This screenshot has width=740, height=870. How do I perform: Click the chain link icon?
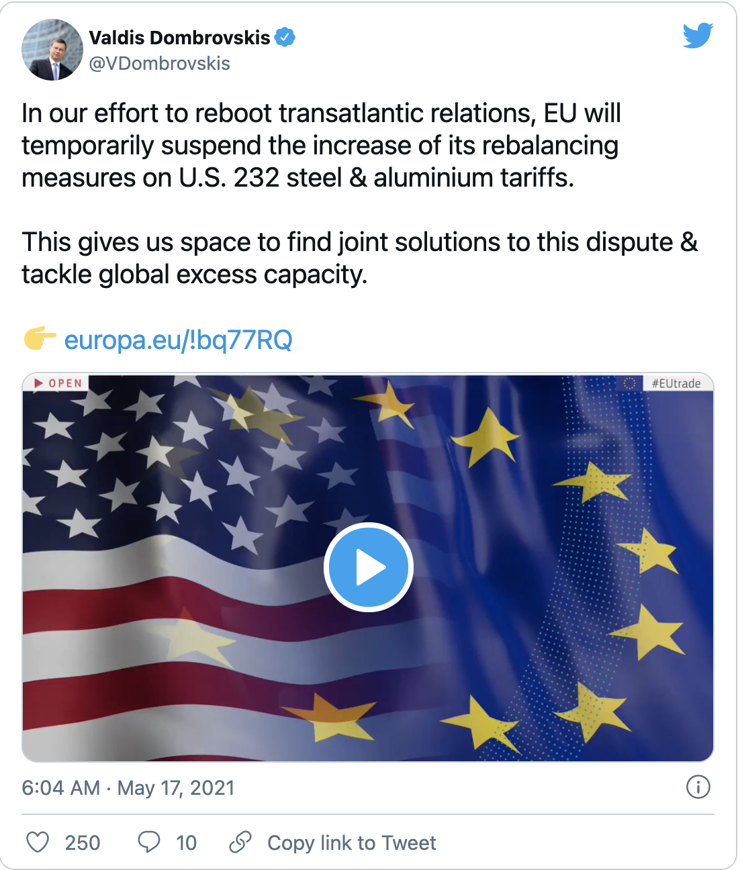(240, 842)
